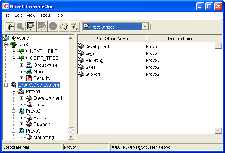
Task: Click tree panel scrollbar down arrow
Action: point(71,137)
